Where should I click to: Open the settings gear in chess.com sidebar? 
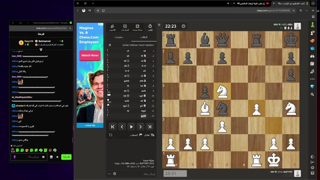pos(312,168)
